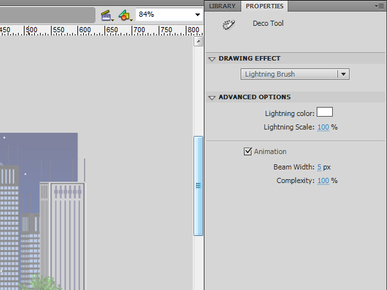Collapse the Drawing Effect section
The height and width of the screenshot is (290, 387).
coord(212,59)
